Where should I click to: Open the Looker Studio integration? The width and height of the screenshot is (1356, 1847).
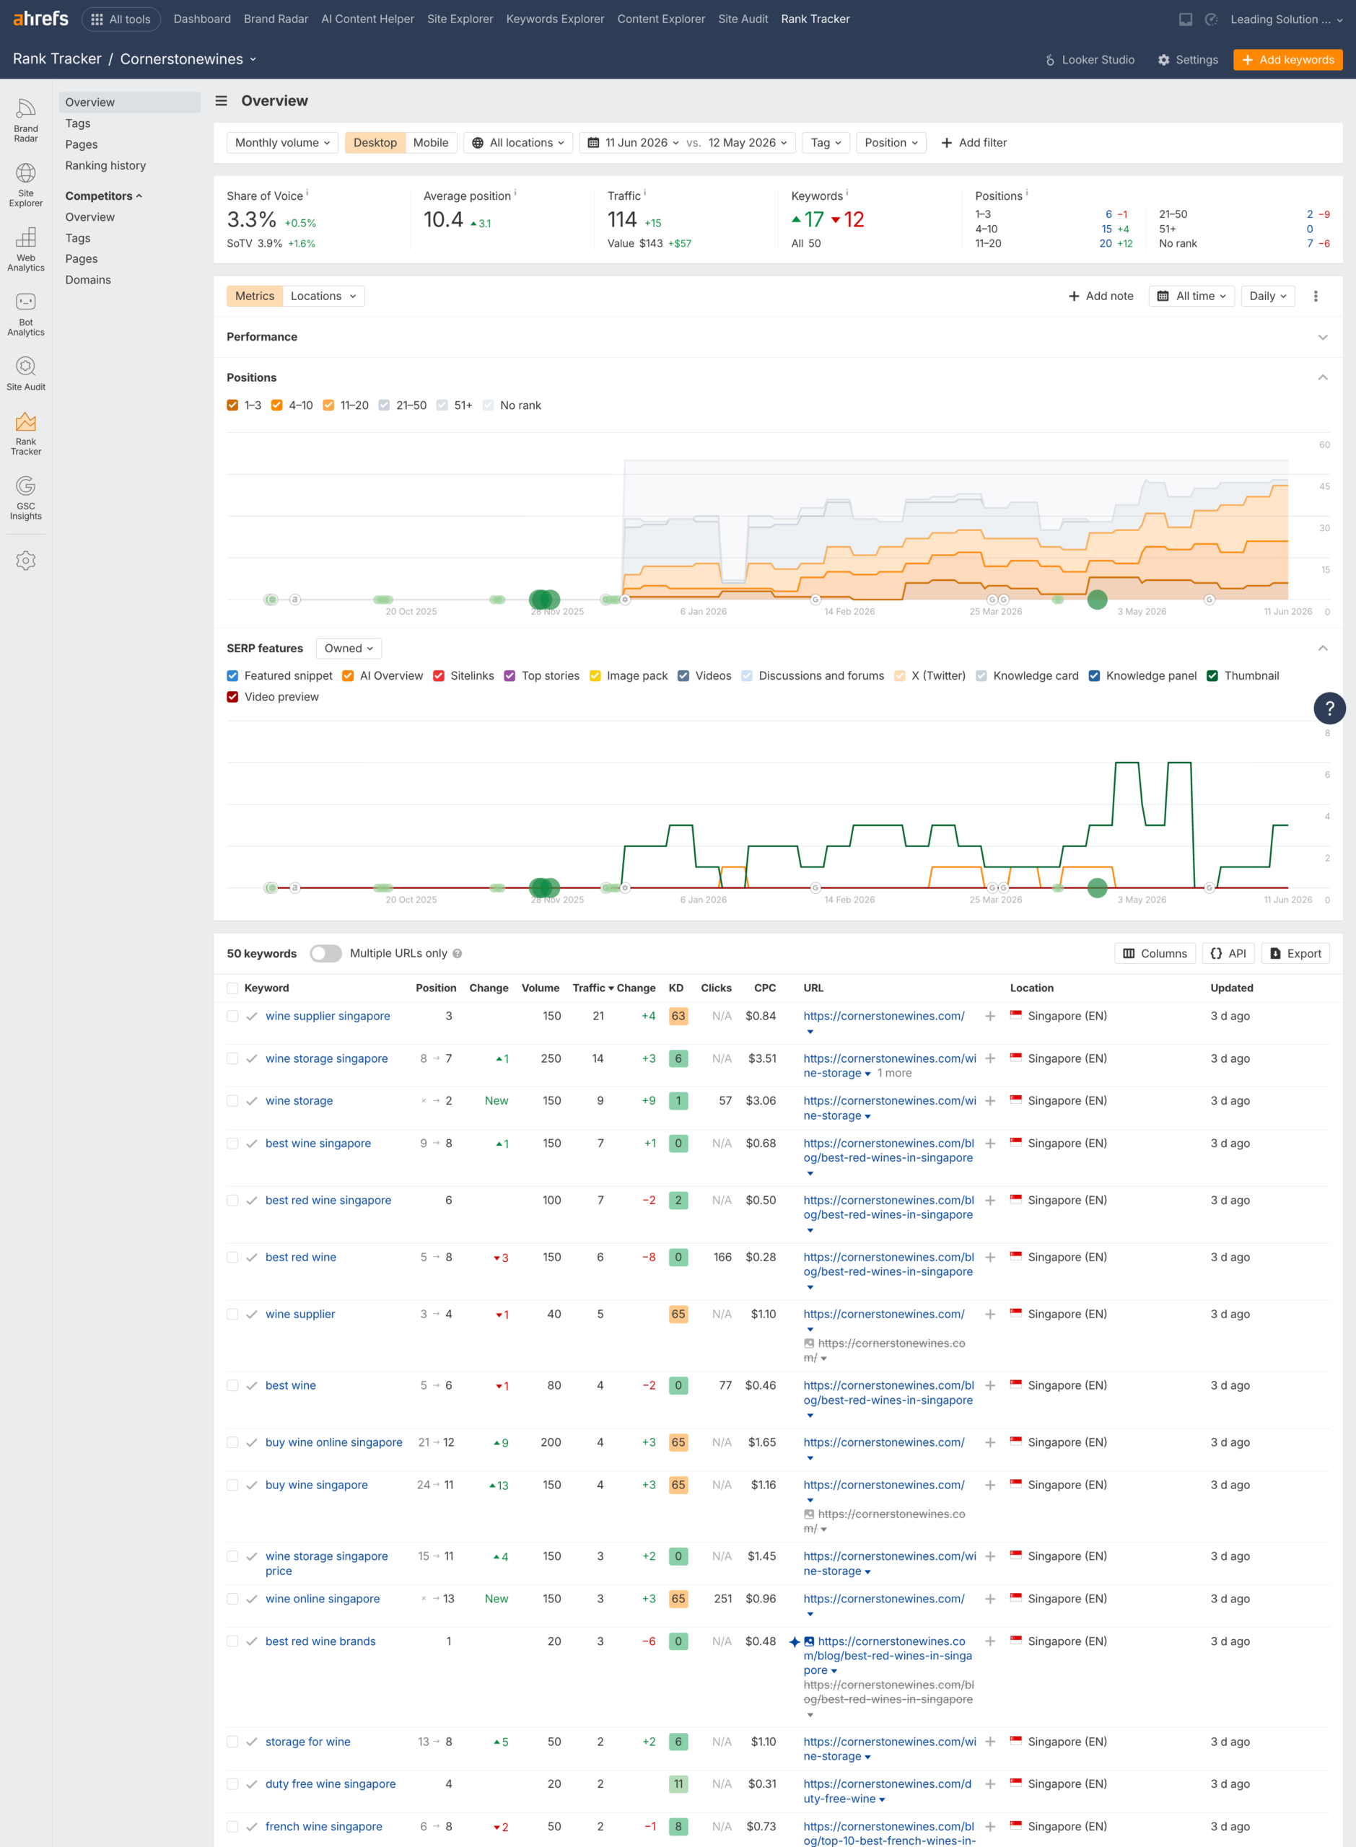click(x=1089, y=60)
